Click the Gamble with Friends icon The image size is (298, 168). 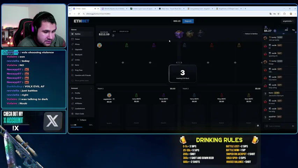tap(72, 75)
